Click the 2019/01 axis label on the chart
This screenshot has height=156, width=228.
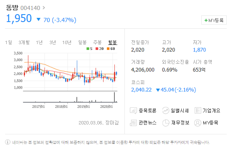click(x=84, y=106)
